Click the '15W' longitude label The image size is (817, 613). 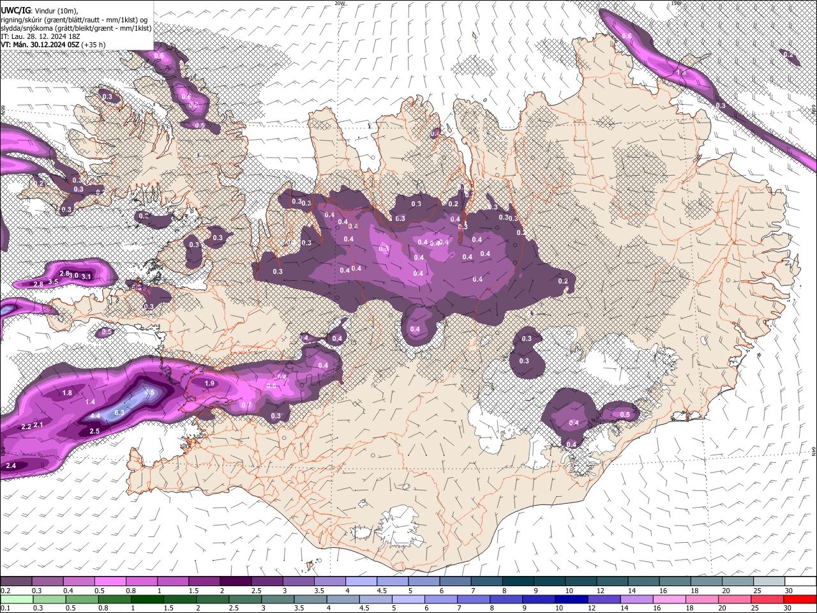pos(675,3)
